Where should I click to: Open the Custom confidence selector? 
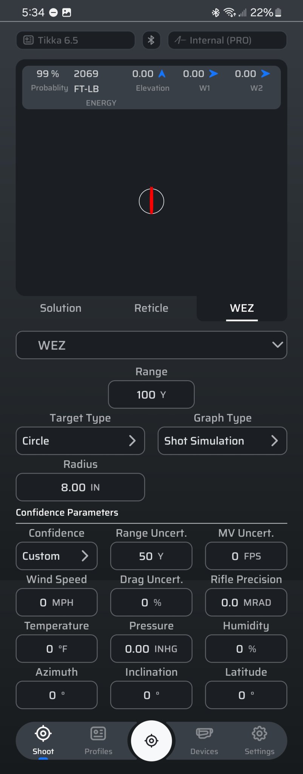(x=57, y=556)
